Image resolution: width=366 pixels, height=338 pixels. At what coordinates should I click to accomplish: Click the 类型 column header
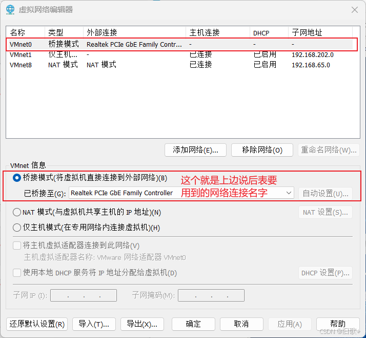[64, 32]
